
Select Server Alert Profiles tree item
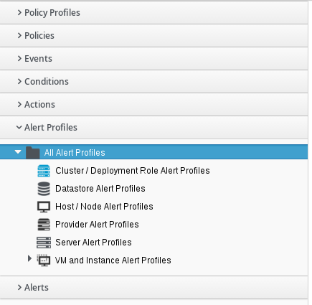[93, 243]
